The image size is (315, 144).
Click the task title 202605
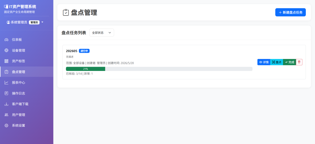pos(71,51)
